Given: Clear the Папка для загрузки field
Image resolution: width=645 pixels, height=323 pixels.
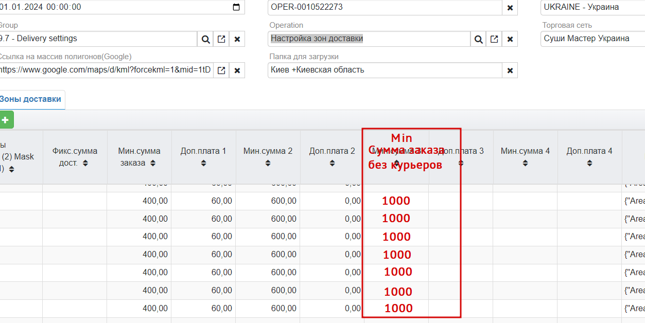Looking at the screenshot, I should click(510, 70).
